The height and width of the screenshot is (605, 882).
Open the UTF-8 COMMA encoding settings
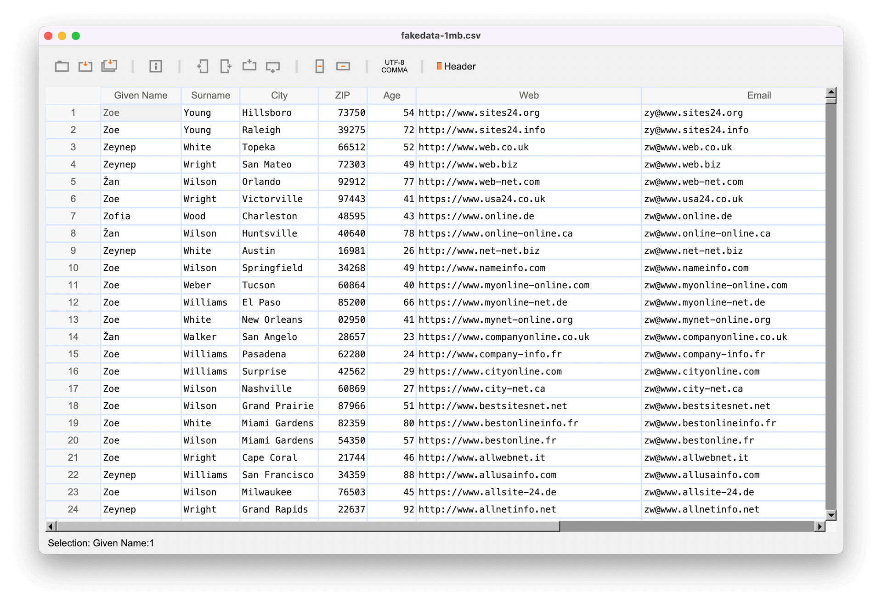click(394, 66)
